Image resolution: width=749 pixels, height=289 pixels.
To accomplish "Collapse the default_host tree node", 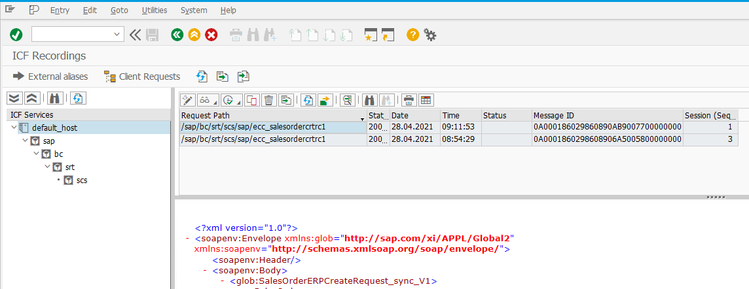I will click(x=15, y=127).
